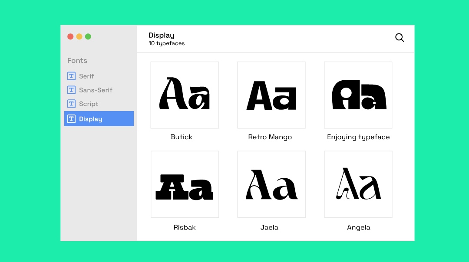Select the Retro Mango font thumbnail
469x262 pixels.
(x=271, y=95)
